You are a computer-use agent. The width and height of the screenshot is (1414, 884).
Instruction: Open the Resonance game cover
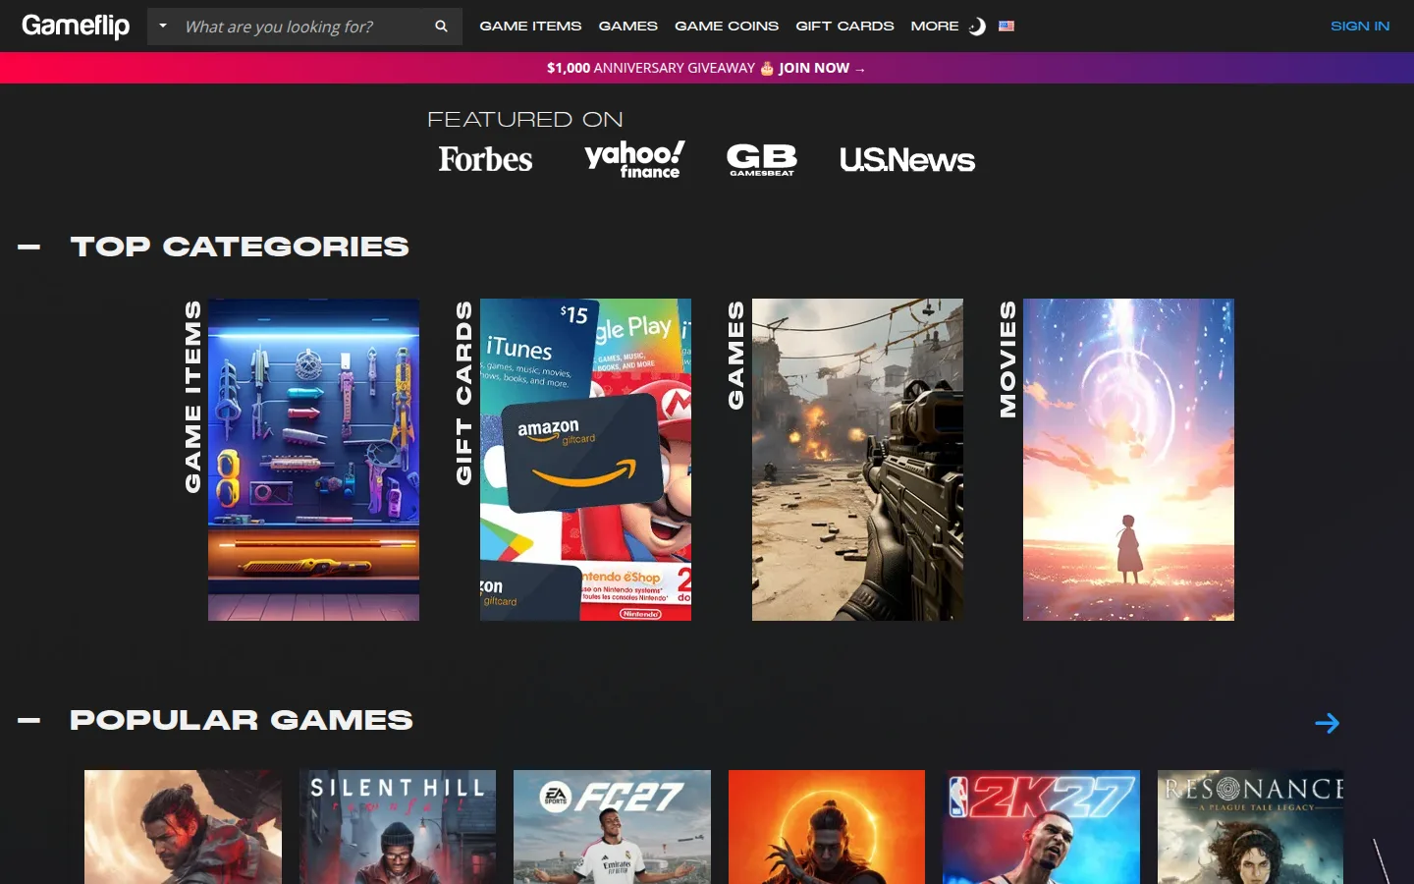pyautogui.click(x=1250, y=827)
